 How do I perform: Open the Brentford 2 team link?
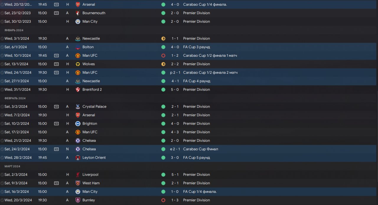[92, 90]
